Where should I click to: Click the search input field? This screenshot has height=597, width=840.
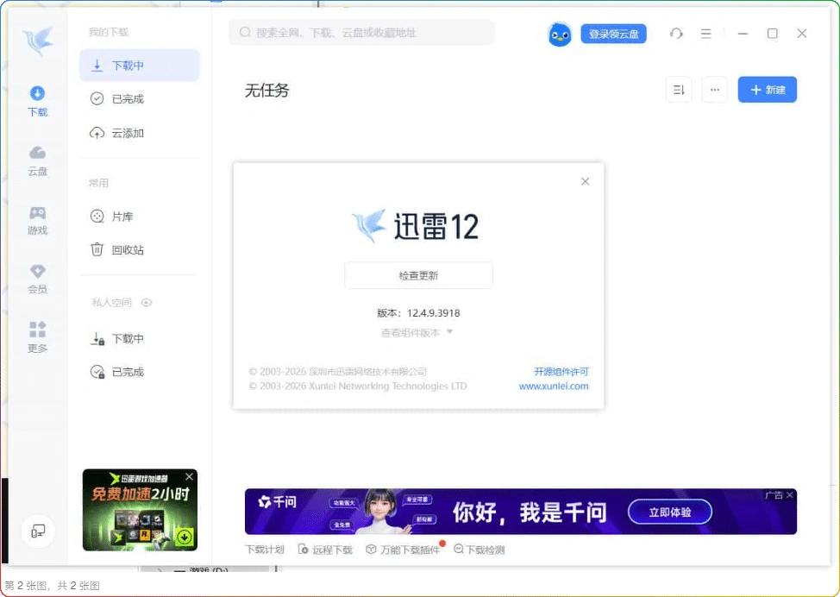(360, 32)
